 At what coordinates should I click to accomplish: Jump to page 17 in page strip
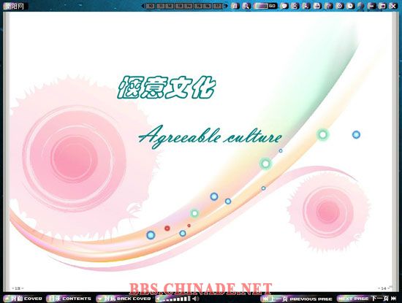coord(218,6)
